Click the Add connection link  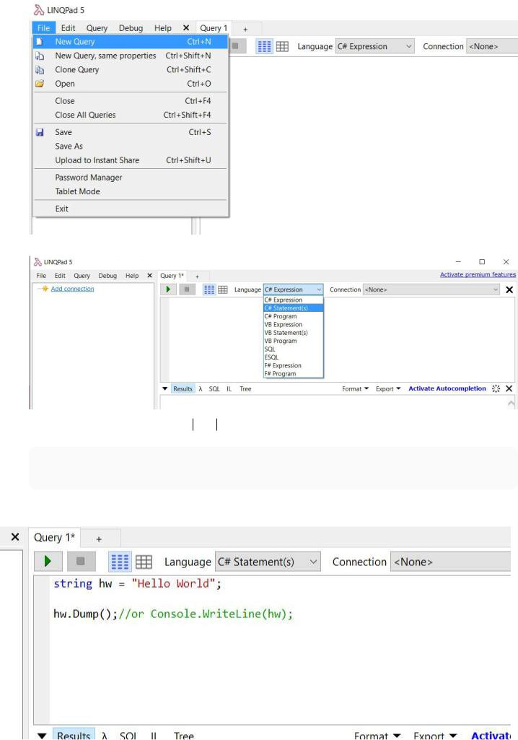(x=72, y=289)
